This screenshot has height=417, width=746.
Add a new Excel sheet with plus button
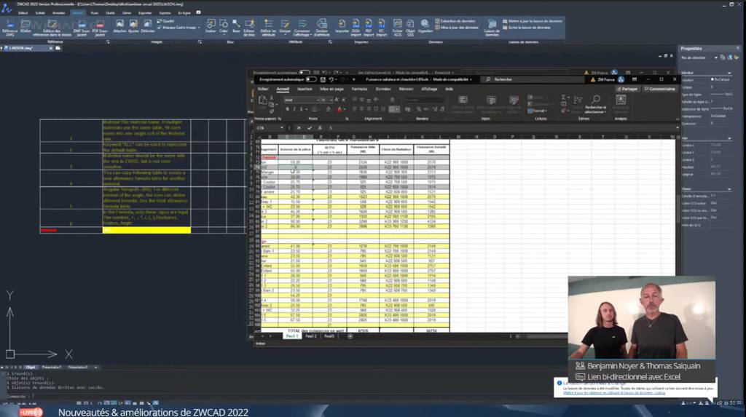tap(350, 336)
